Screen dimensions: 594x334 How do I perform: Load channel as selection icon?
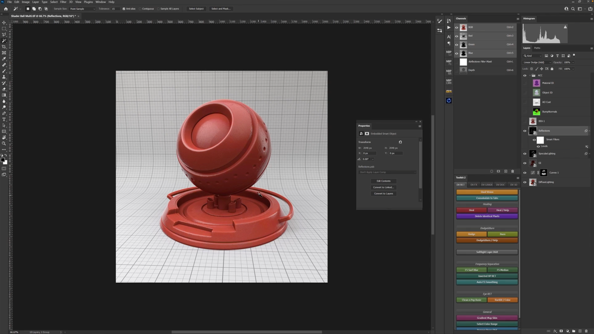pyautogui.click(x=492, y=172)
